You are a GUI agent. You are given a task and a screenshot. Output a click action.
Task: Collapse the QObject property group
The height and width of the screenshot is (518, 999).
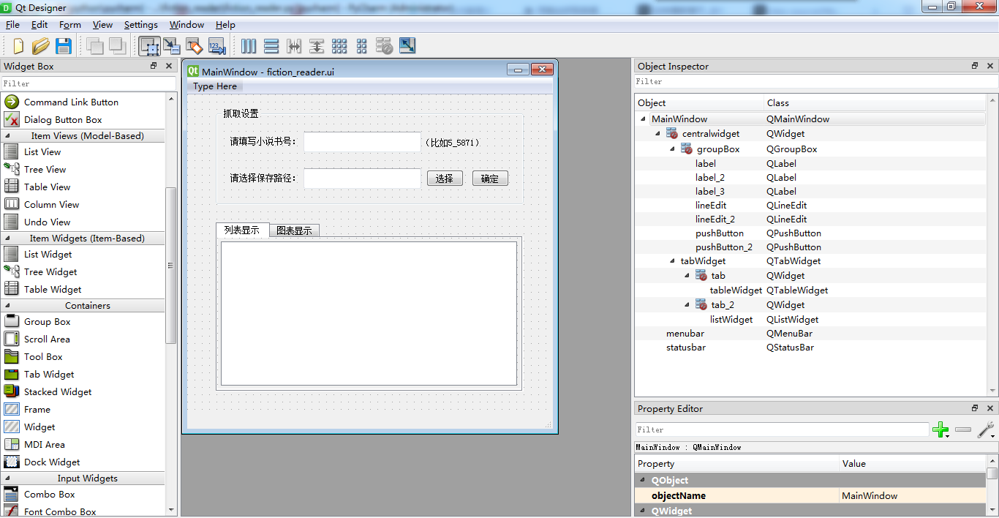643,480
